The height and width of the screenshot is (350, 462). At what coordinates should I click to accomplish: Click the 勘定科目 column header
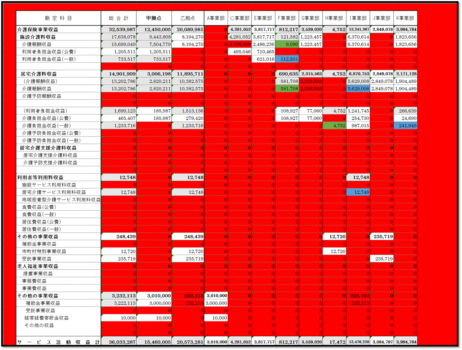[x=58, y=18]
